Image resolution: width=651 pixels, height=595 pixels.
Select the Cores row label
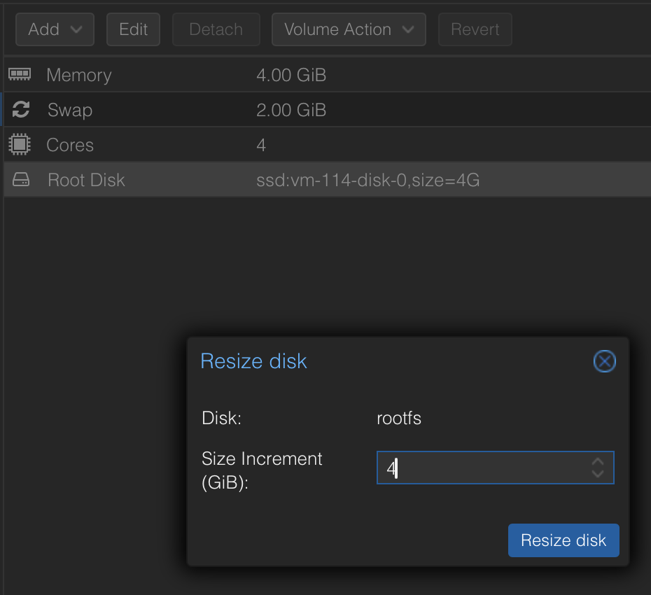coord(69,145)
